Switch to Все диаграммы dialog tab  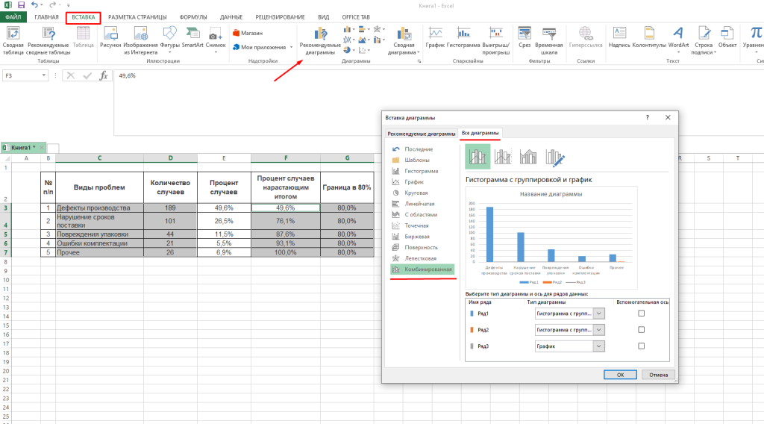480,133
